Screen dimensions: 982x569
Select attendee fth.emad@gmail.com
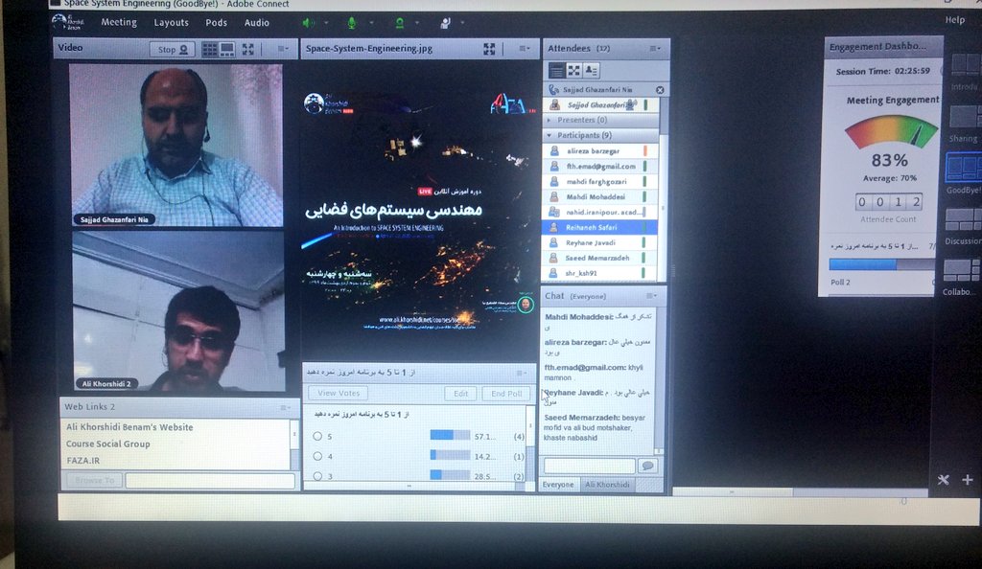point(600,167)
